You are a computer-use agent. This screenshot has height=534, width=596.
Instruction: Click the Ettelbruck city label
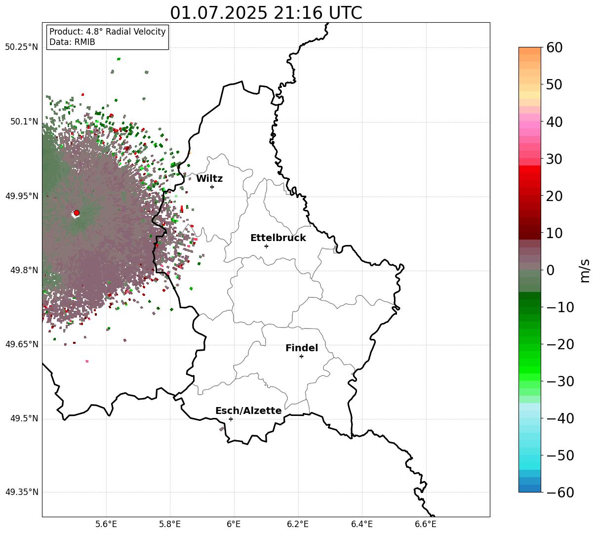pyautogui.click(x=278, y=238)
